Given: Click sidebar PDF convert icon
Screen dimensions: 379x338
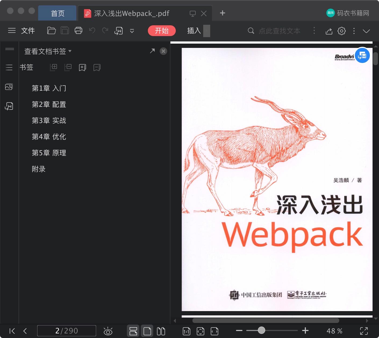Looking at the screenshot, I should (x=9, y=106).
